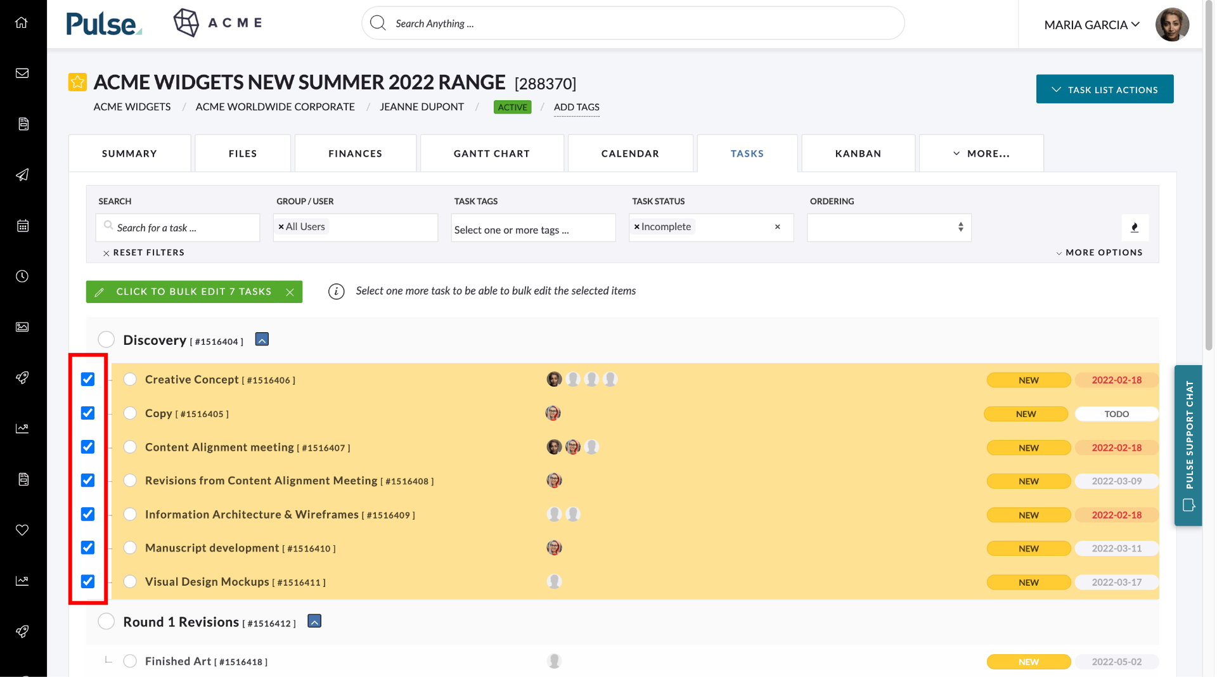Expand More Options in filters
The image size is (1217, 677).
tap(1099, 252)
